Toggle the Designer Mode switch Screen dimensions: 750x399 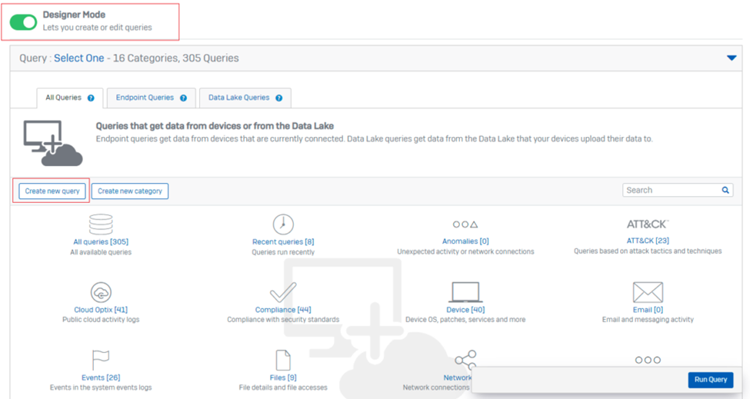(x=23, y=22)
